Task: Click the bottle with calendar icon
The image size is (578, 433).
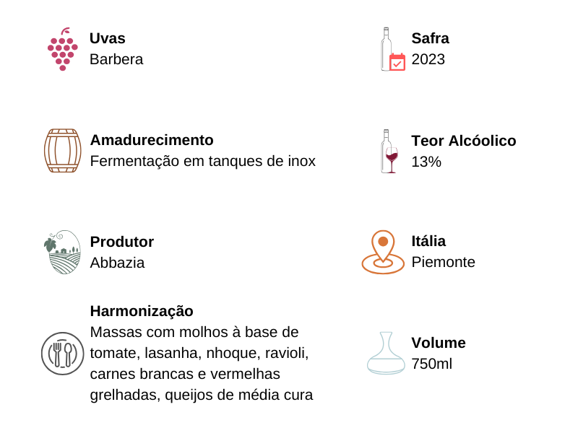Action: click(x=392, y=50)
